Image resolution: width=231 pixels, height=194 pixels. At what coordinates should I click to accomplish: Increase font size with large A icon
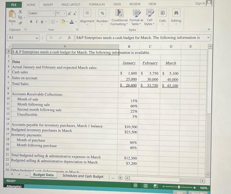click(x=69, y=14)
